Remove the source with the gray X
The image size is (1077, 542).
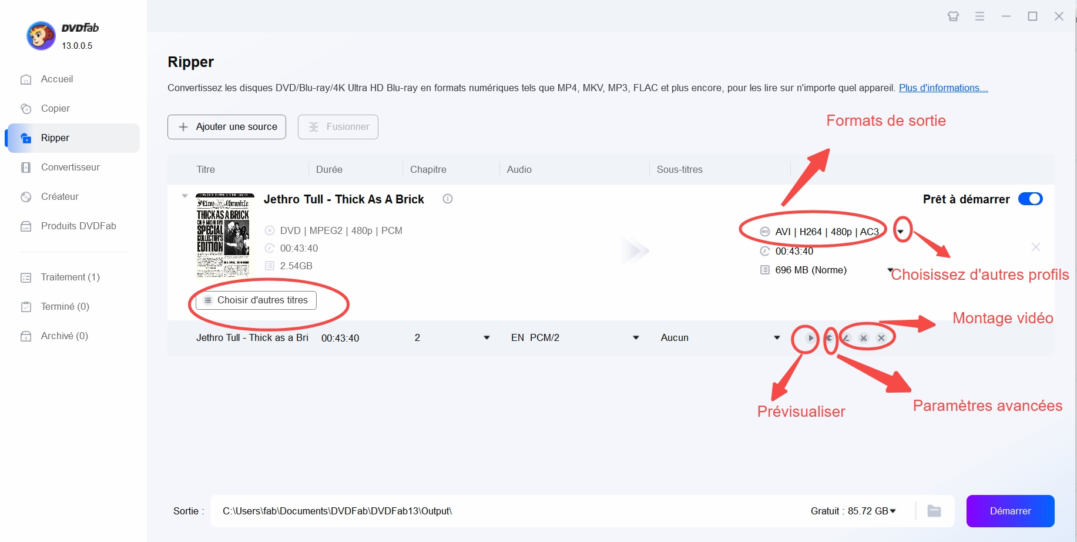tap(1036, 247)
